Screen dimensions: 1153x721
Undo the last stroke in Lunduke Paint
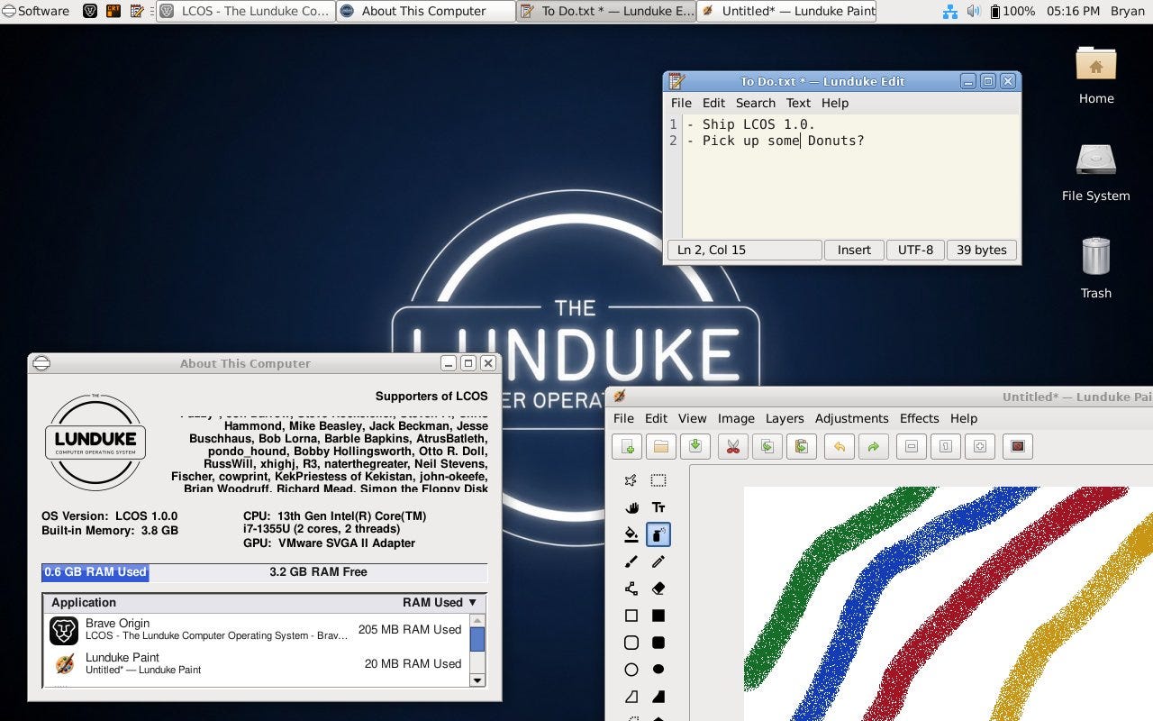pyautogui.click(x=840, y=447)
